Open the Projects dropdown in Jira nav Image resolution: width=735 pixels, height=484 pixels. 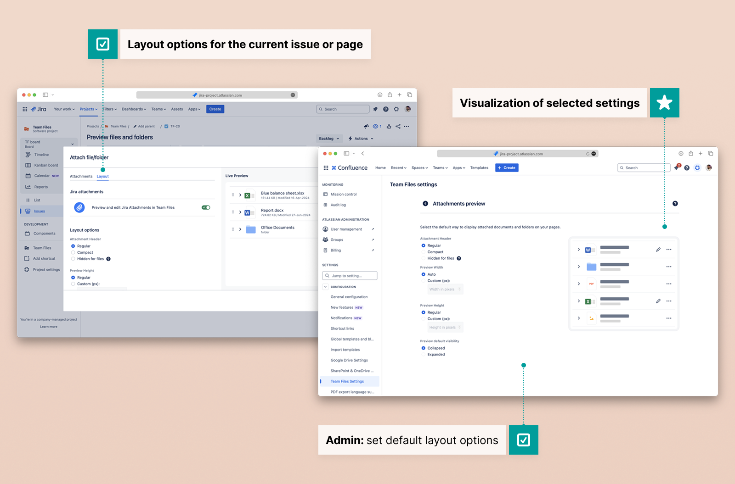[88, 109]
